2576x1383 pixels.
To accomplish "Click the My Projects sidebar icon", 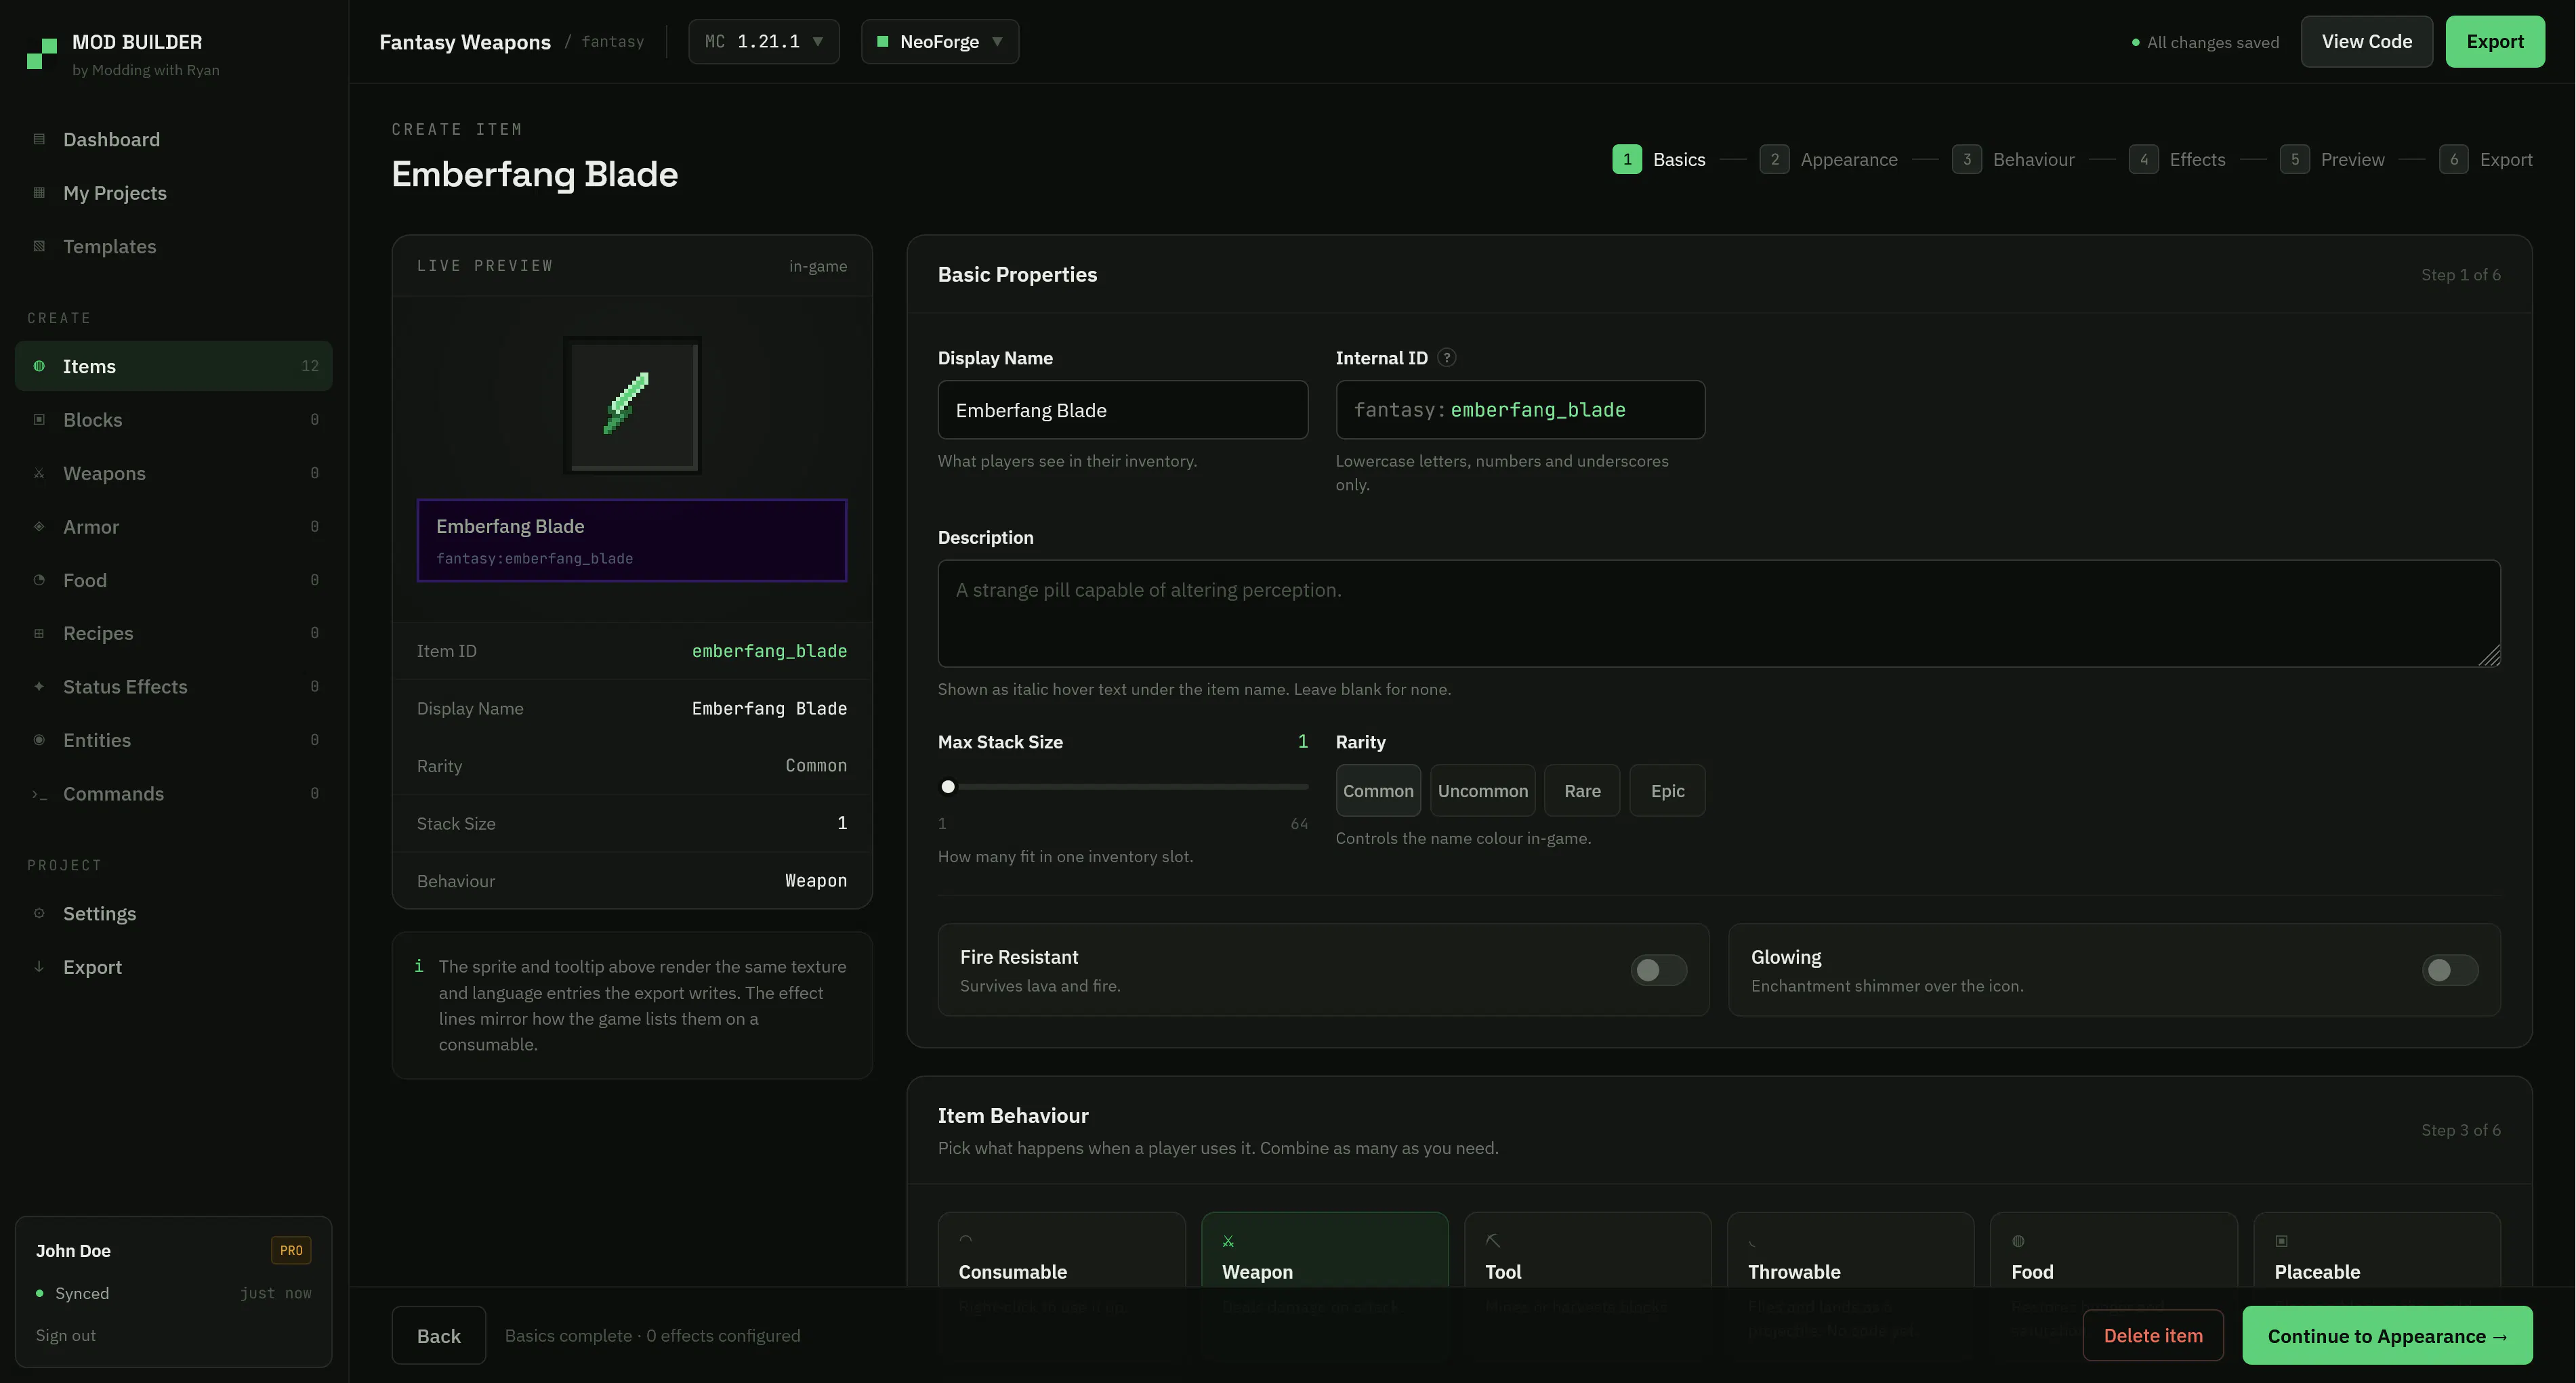I will point(39,193).
